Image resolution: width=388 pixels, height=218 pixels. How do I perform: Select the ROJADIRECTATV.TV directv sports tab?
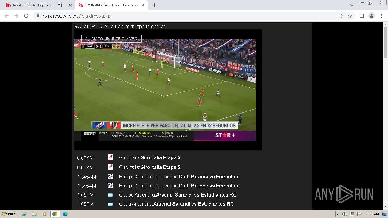click(111, 5)
